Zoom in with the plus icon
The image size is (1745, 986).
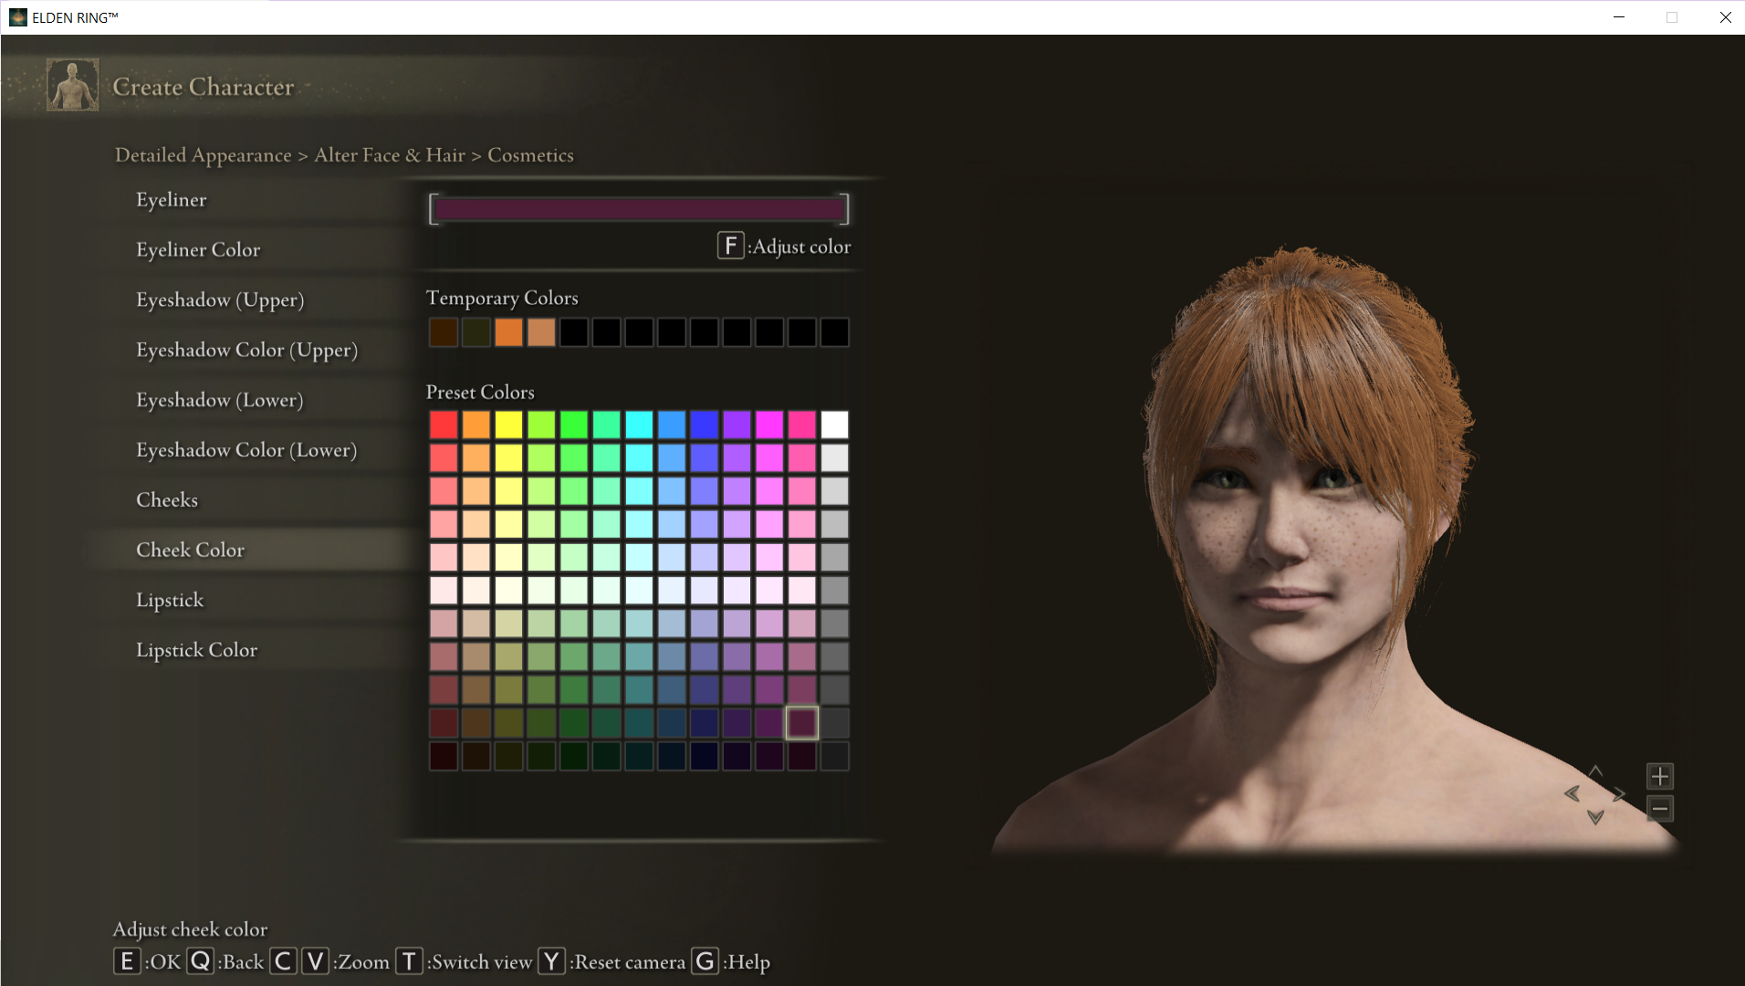tap(1660, 777)
